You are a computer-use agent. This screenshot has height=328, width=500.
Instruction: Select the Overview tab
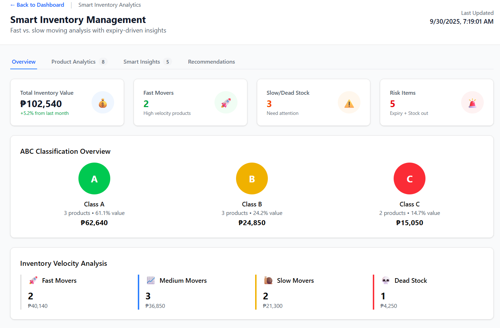click(23, 61)
